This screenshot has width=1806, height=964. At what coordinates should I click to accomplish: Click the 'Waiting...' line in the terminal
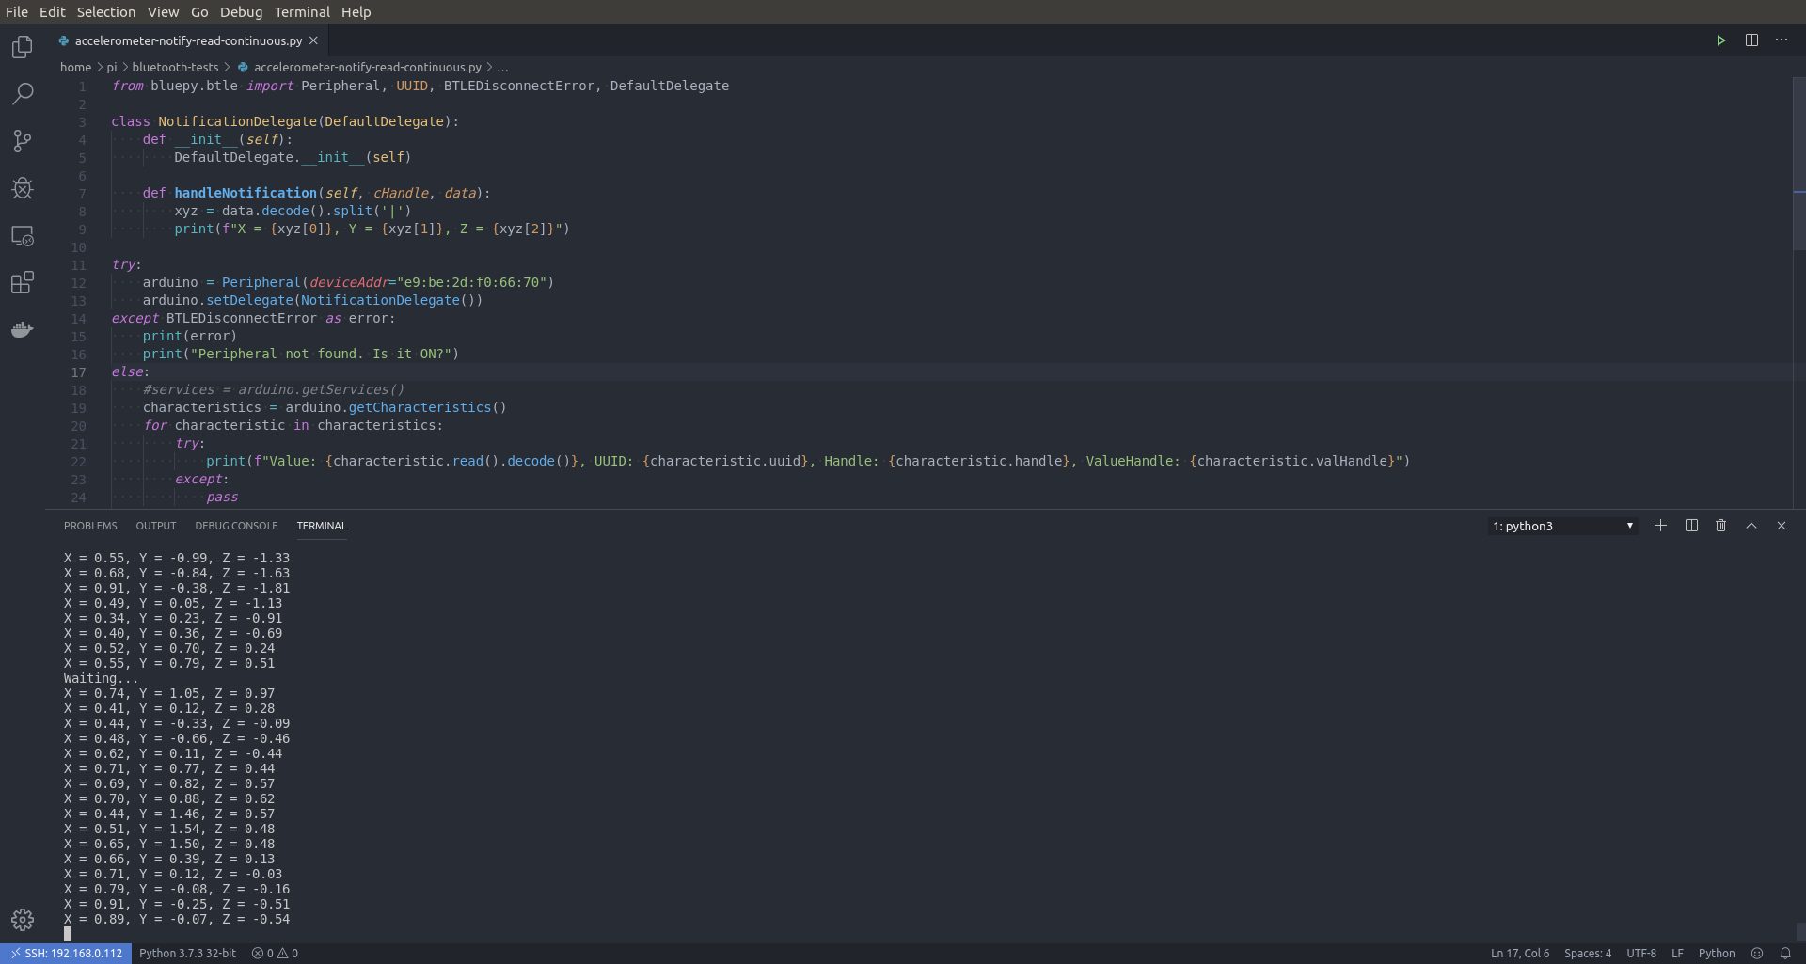(102, 678)
